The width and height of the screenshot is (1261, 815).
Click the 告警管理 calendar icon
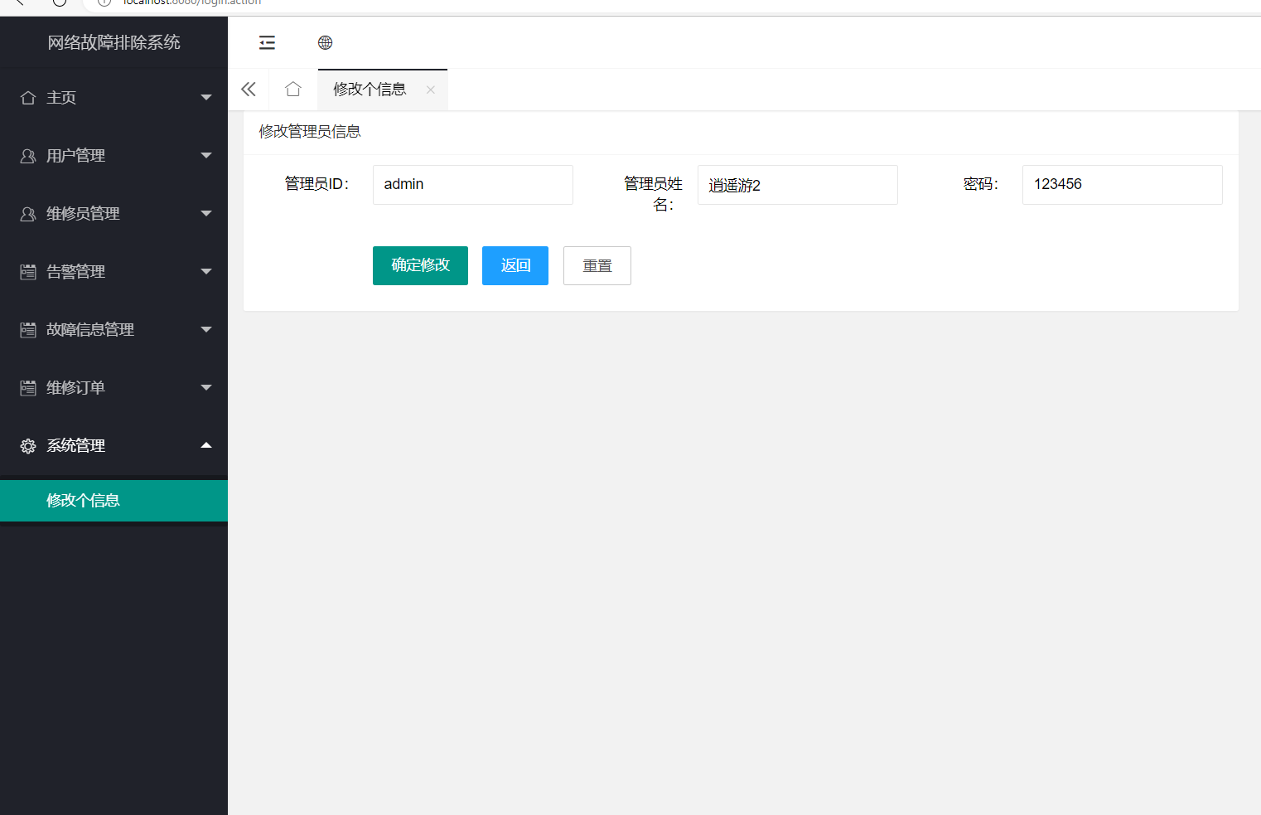pos(27,271)
